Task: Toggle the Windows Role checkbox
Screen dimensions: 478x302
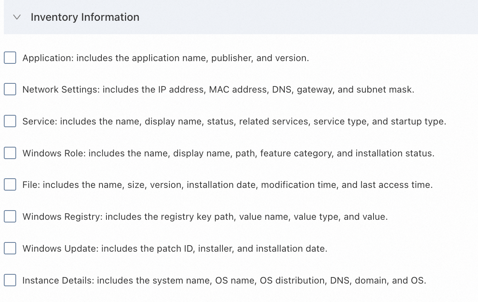Action: (10, 153)
